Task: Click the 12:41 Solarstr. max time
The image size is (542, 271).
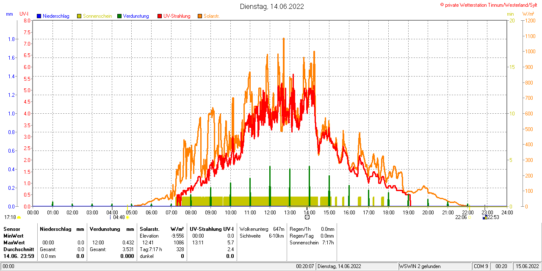Action: click(148, 243)
